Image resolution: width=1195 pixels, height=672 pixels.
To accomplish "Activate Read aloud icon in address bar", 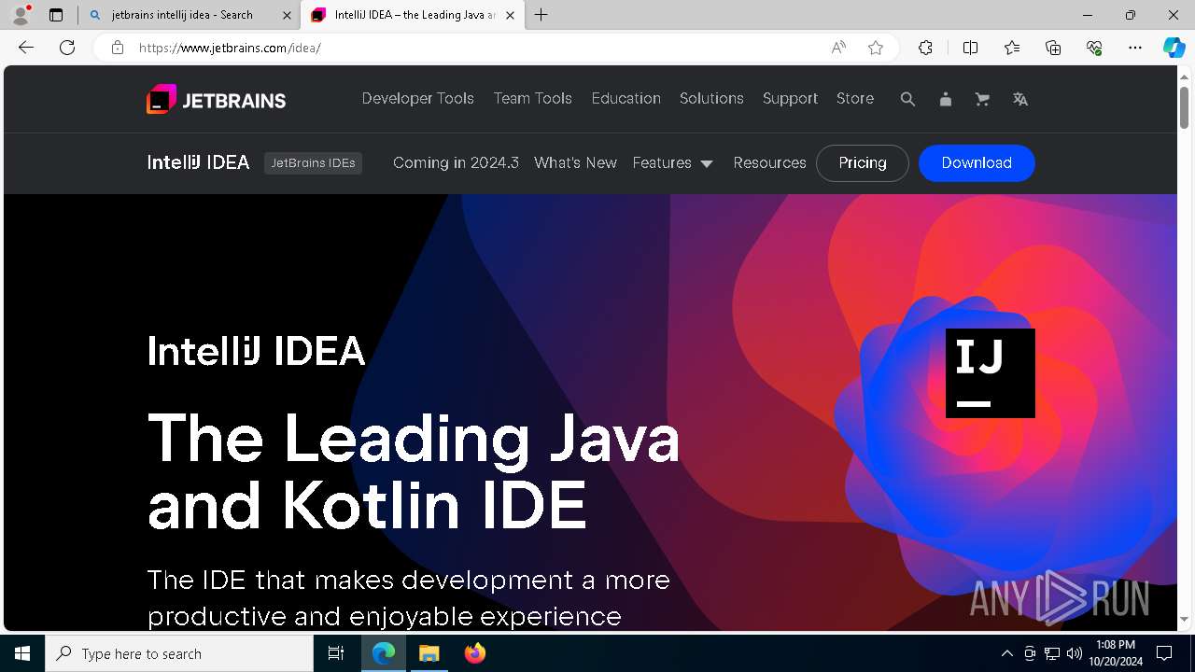I will click(x=838, y=48).
